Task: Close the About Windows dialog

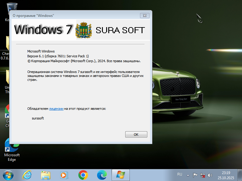Action: tap(145, 15)
